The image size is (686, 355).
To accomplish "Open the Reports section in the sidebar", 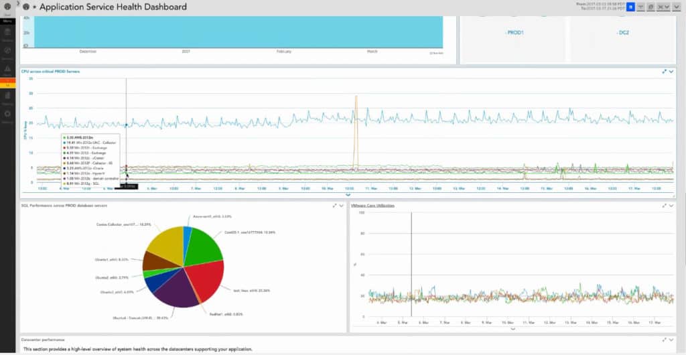I will (x=7, y=98).
